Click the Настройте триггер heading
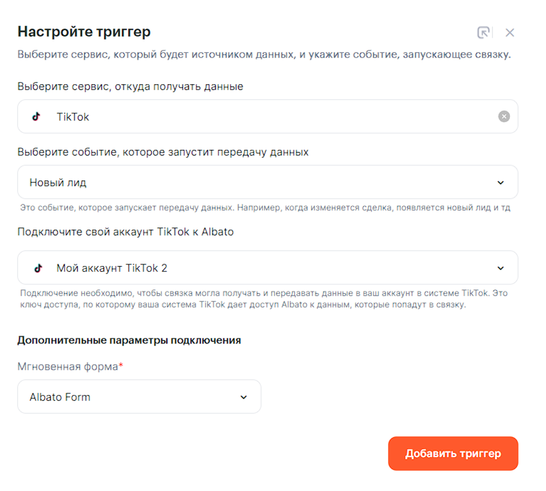The width and height of the screenshot is (546, 491). (84, 32)
